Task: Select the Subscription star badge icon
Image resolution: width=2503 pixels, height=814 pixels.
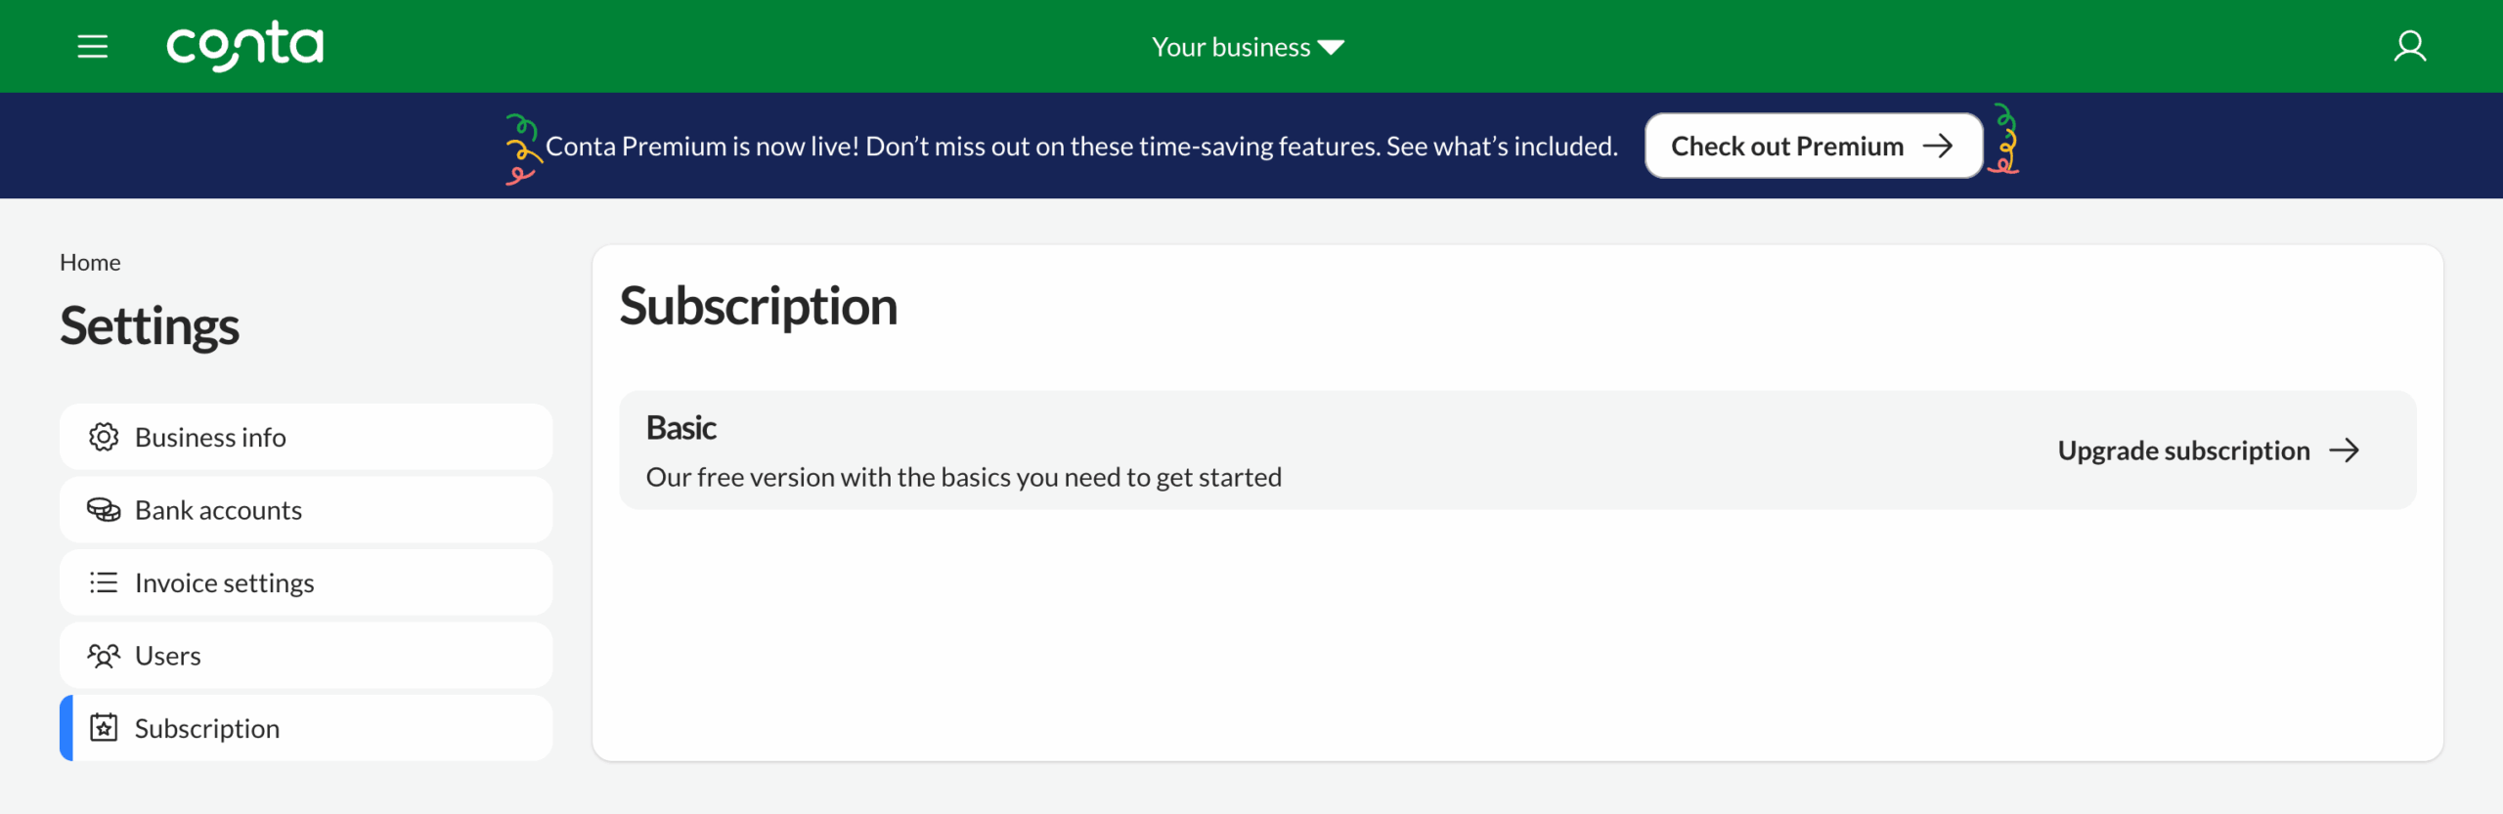Action: (103, 728)
